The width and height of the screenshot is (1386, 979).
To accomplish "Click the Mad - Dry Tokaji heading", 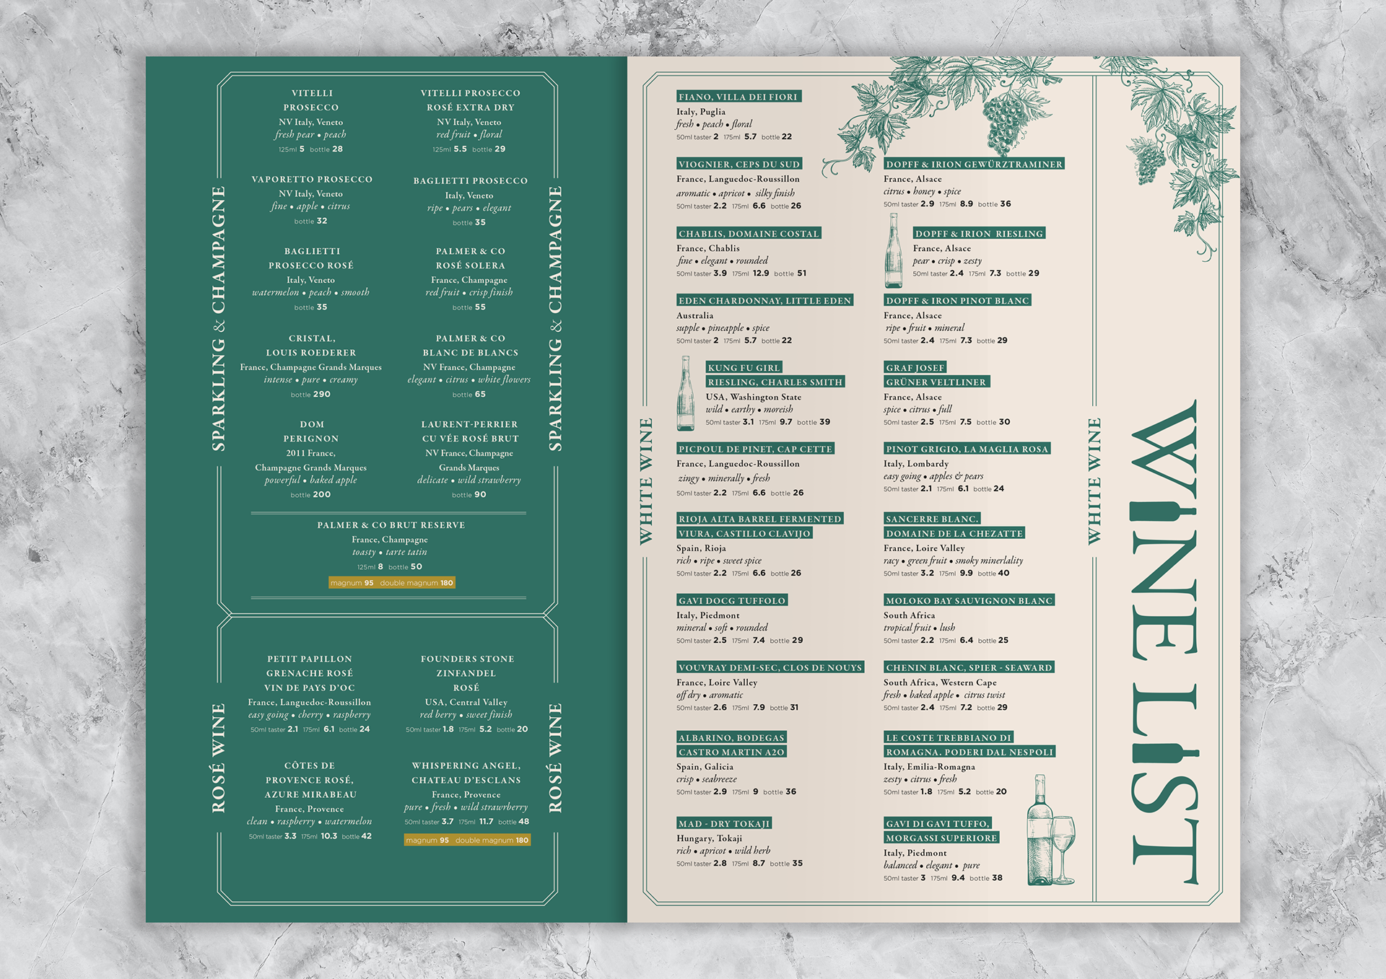I will point(724,824).
